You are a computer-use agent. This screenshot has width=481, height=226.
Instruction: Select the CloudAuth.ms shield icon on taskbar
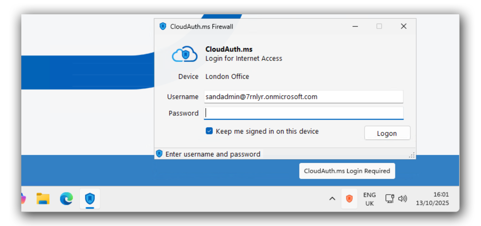(x=90, y=198)
